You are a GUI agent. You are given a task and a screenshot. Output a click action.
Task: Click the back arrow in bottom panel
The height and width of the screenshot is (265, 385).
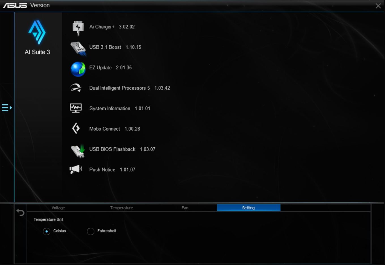click(20, 212)
